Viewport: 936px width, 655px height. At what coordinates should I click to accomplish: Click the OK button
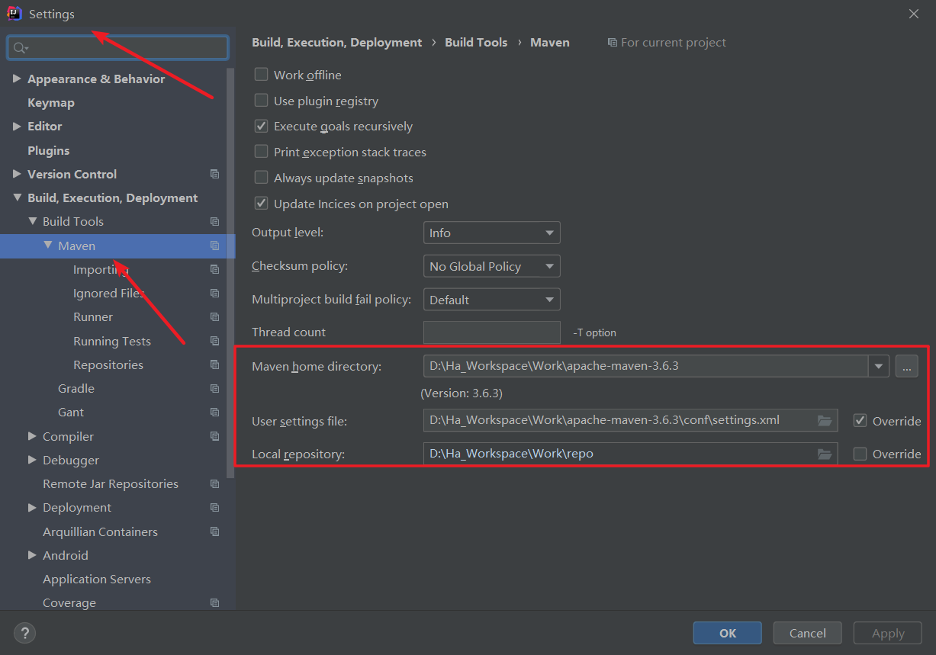coord(728,633)
